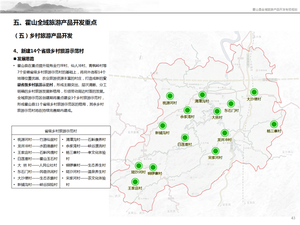
Task: Click the heading 4、新建14个省级乡村旅游示范村
Action: pyautogui.click(x=48, y=51)
